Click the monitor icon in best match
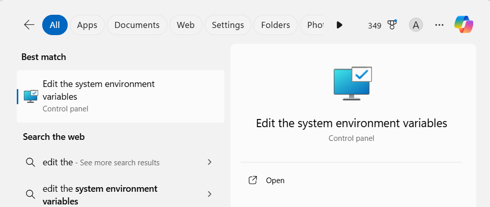The height and width of the screenshot is (207, 490). [x=31, y=97]
